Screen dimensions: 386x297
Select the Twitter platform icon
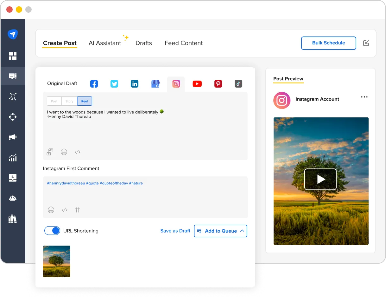(x=114, y=83)
